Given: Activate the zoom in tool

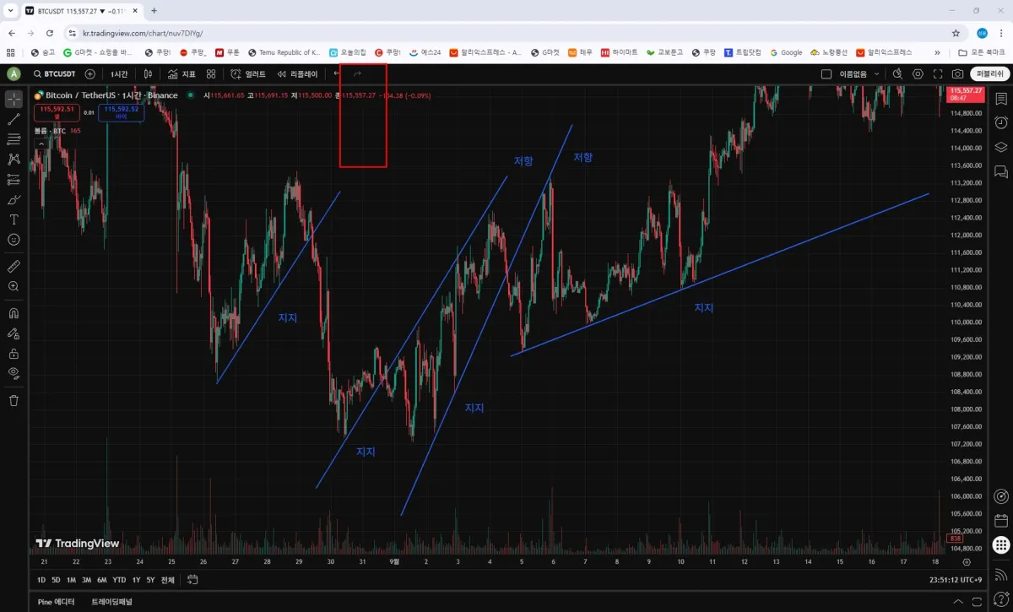Looking at the screenshot, I should (14, 286).
